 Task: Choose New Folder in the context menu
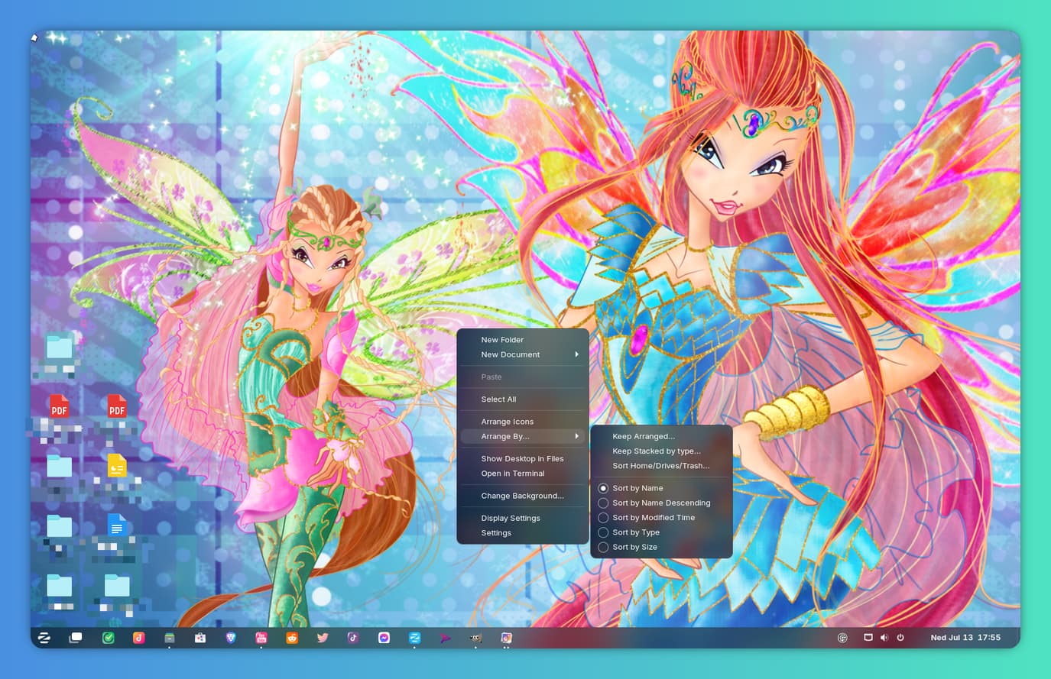point(523,340)
